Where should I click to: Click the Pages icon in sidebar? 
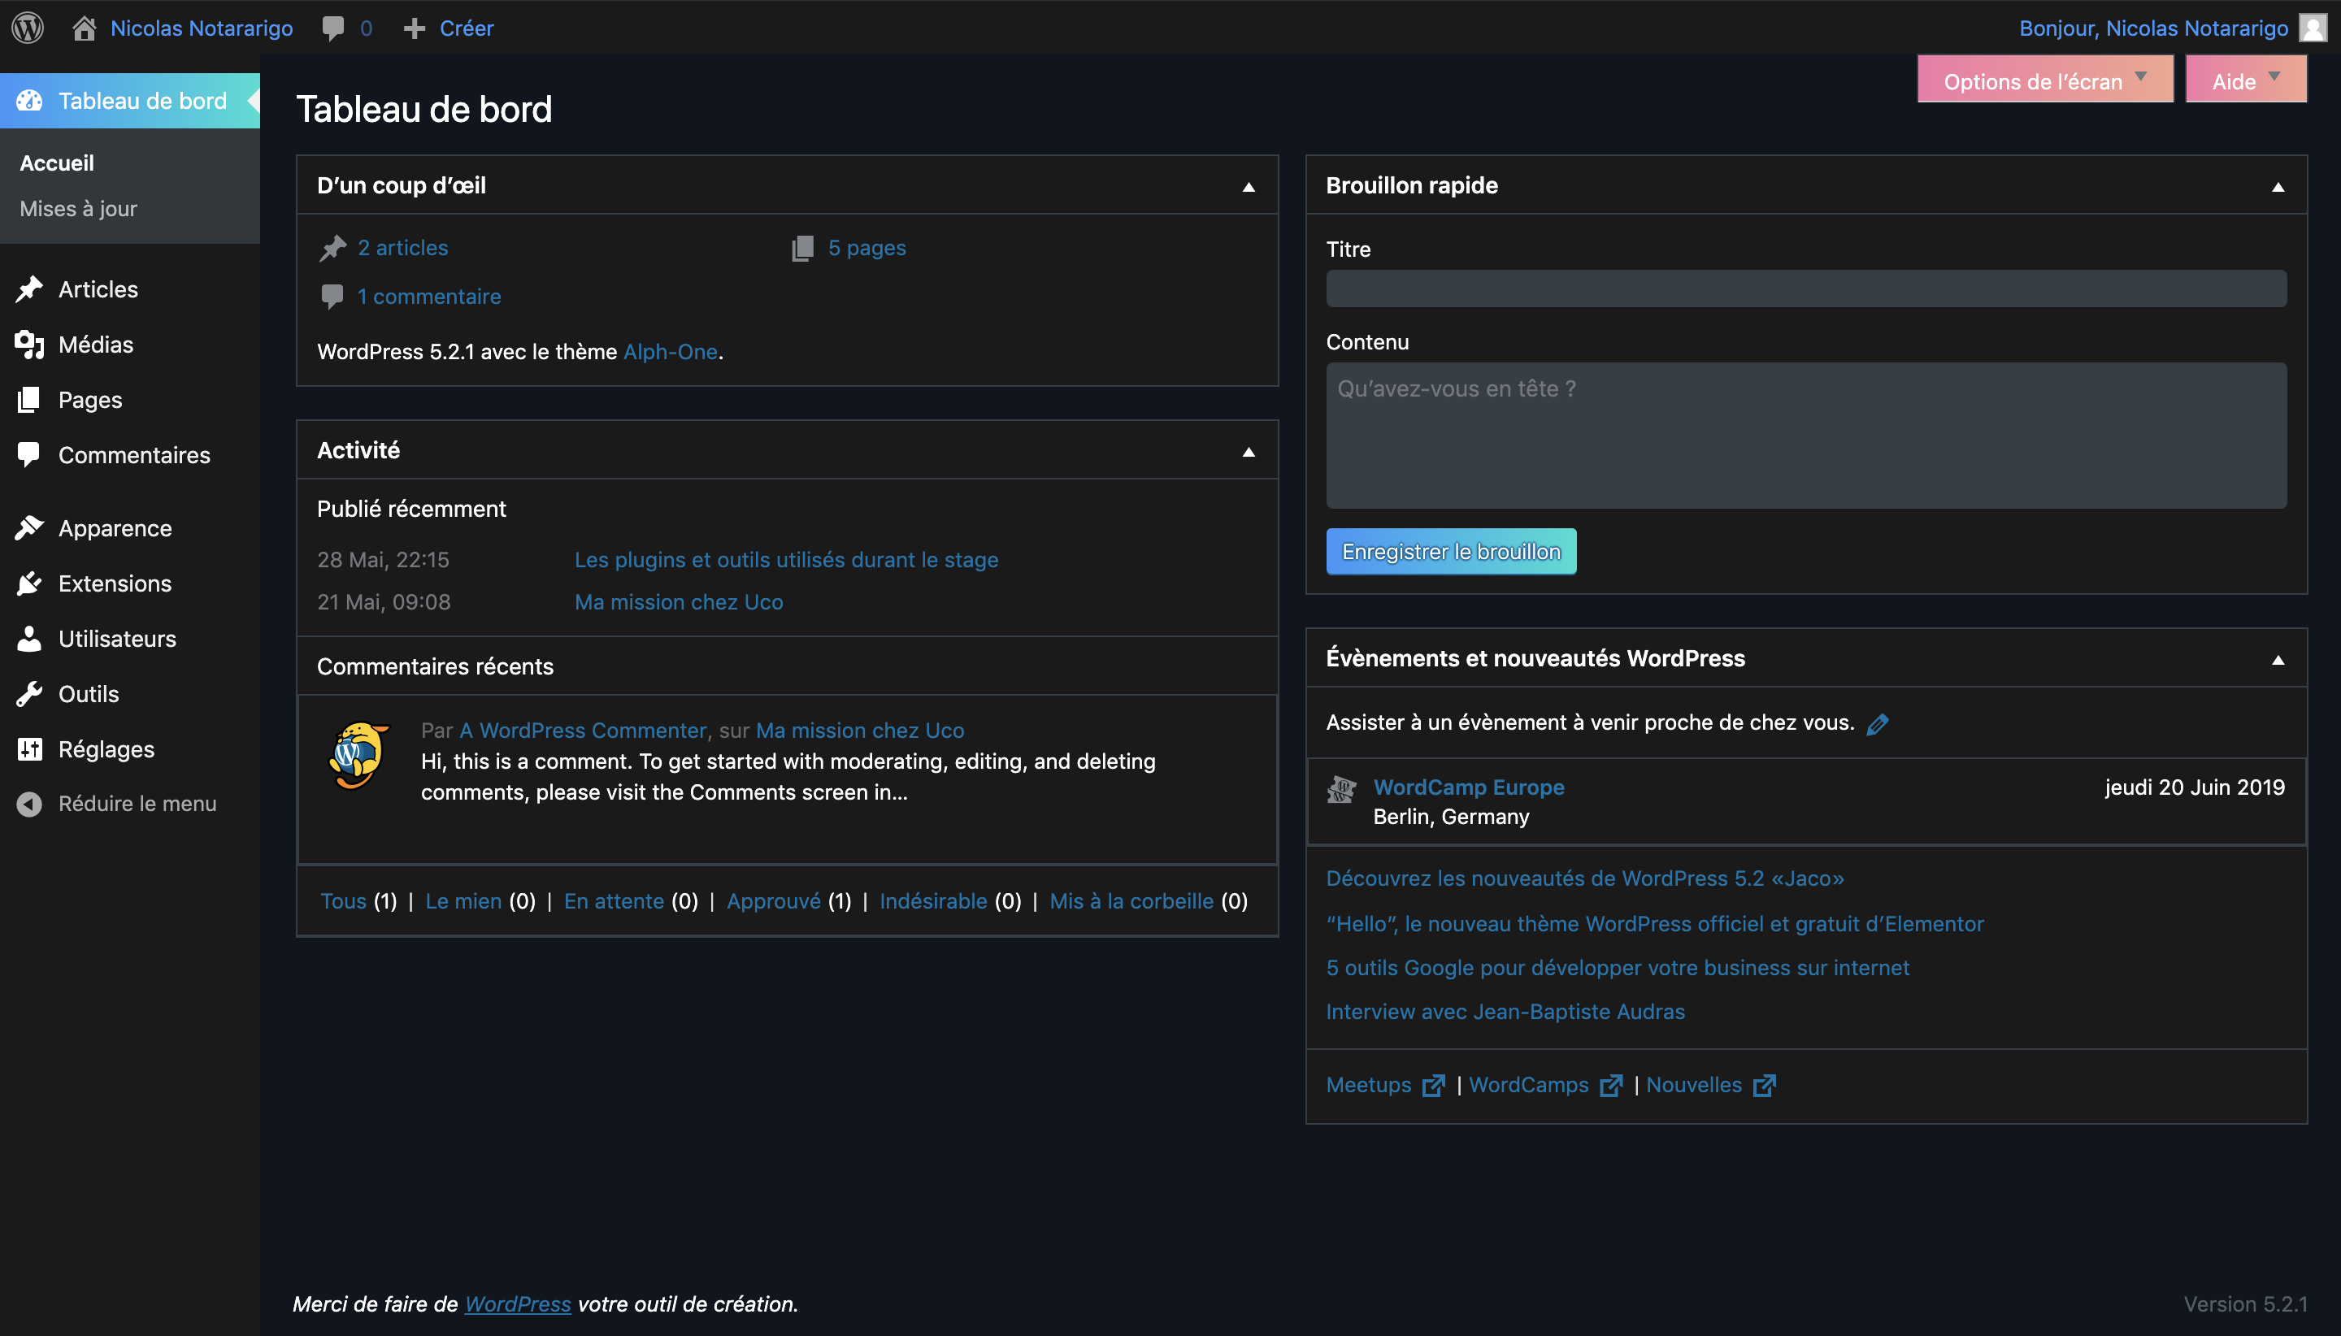(29, 399)
